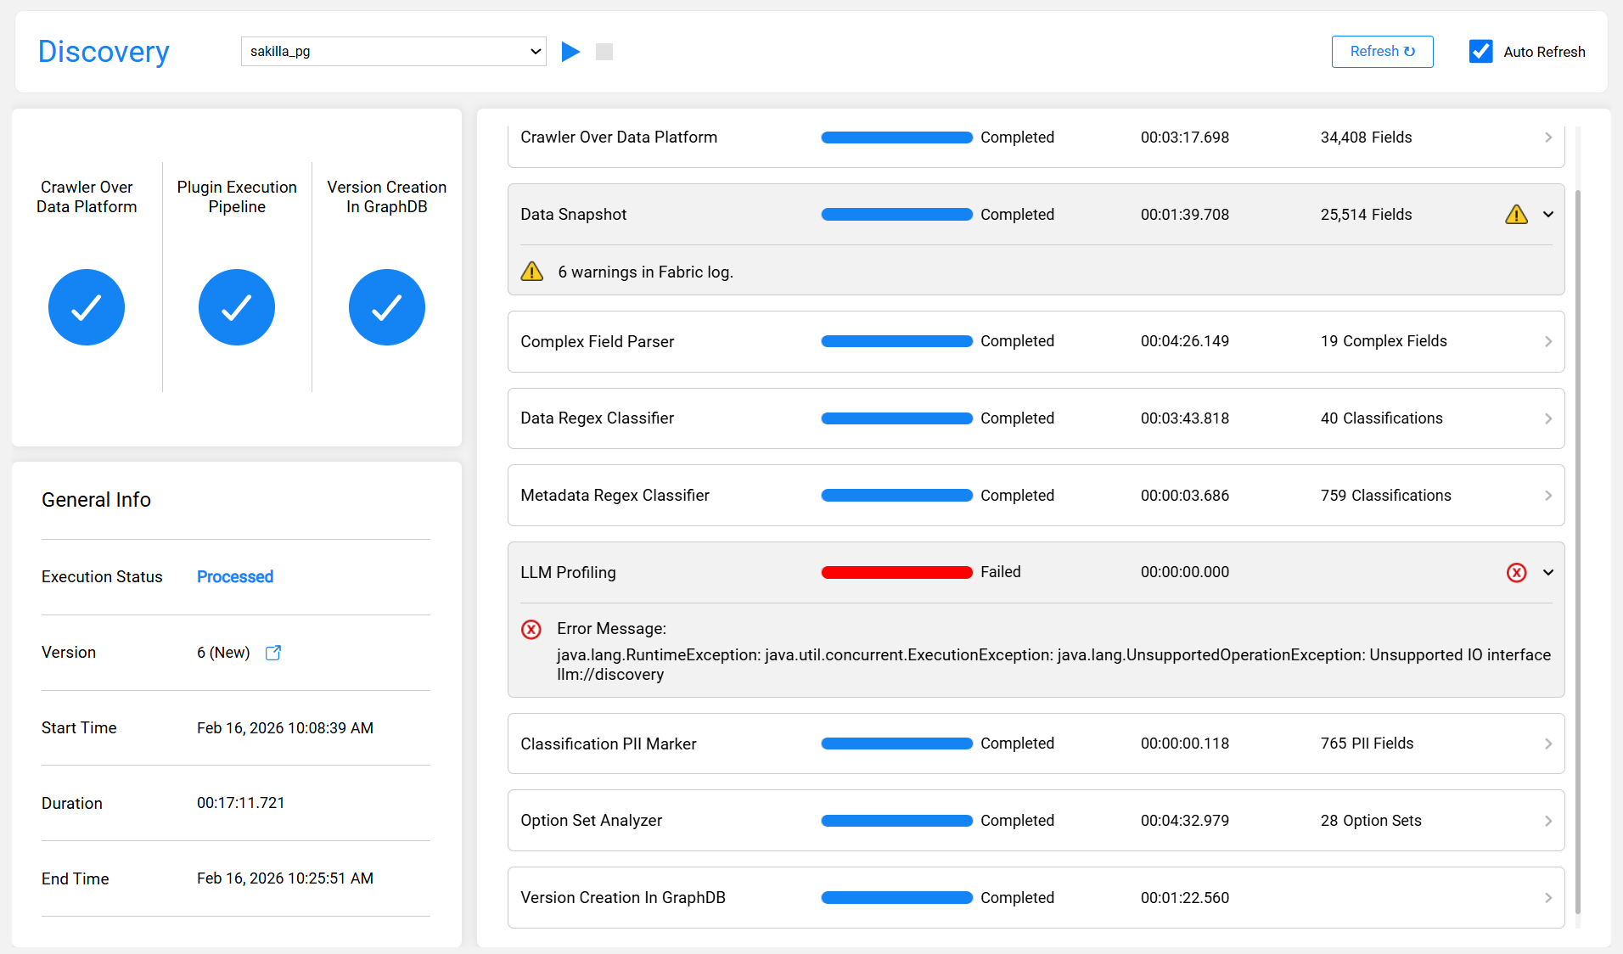The width and height of the screenshot is (1623, 954).
Task: Expand the Metadata Regex Classifier row chevron
Action: pyautogui.click(x=1548, y=496)
